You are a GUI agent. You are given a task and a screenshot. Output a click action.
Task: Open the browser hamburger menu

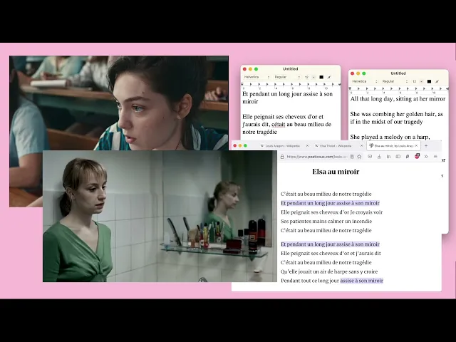(435, 157)
